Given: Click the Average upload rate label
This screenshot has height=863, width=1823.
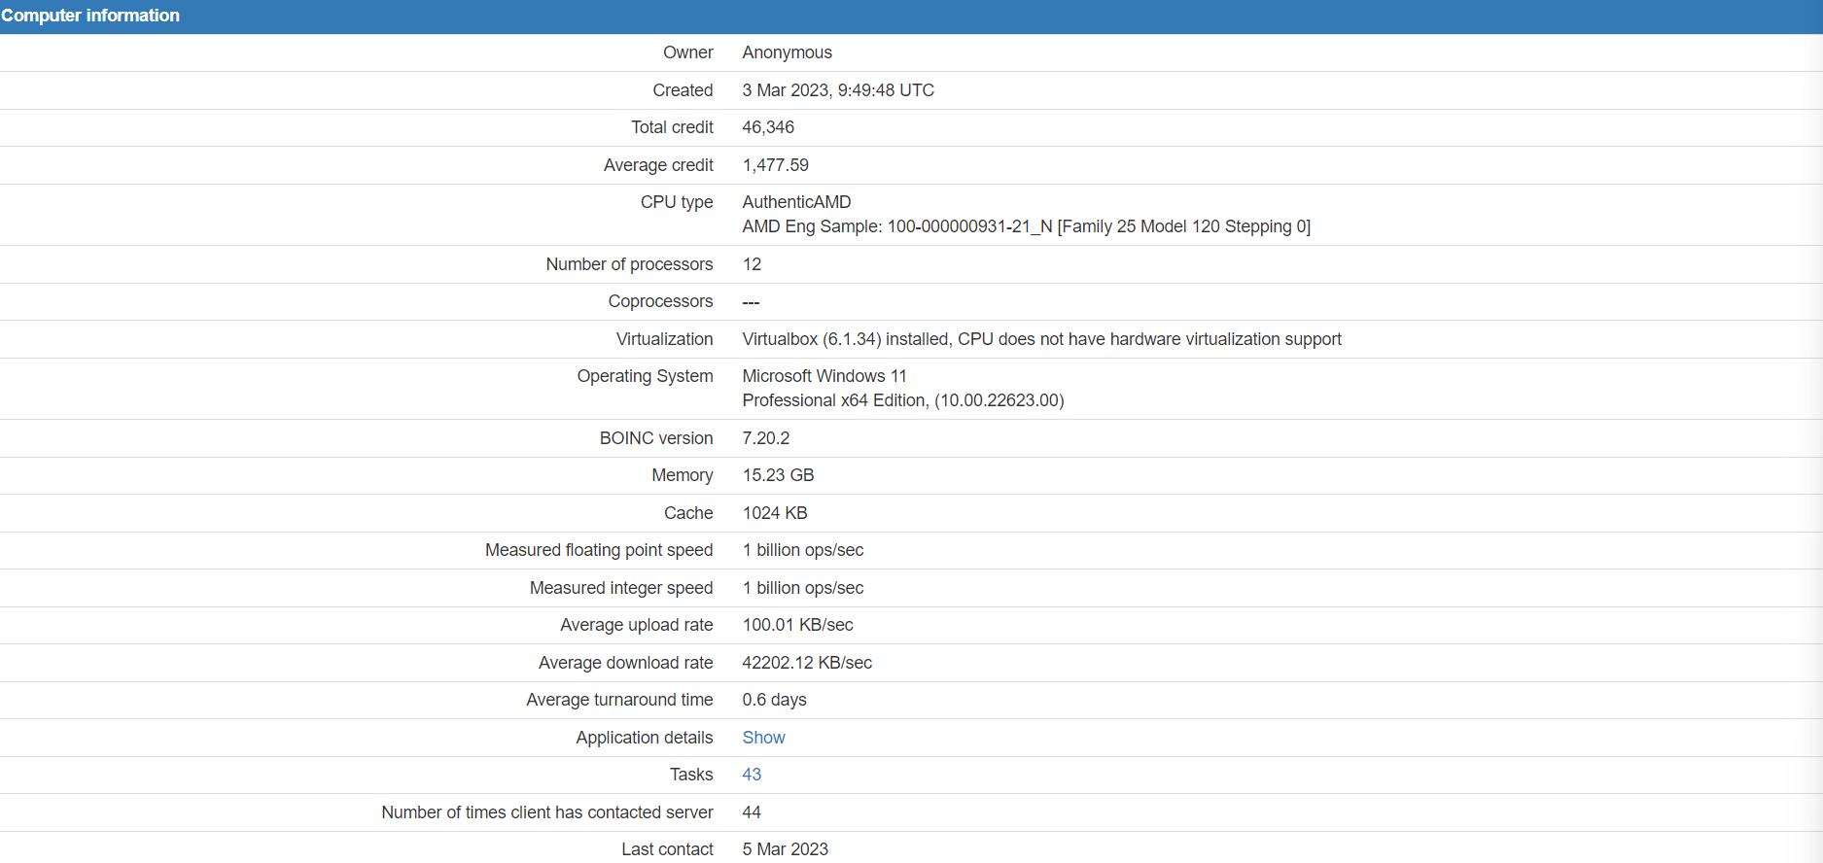Looking at the screenshot, I should (637, 625).
